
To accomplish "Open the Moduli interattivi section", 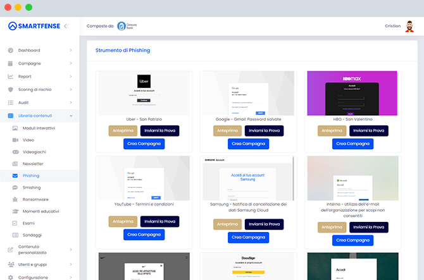I will (x=39, y=128).
